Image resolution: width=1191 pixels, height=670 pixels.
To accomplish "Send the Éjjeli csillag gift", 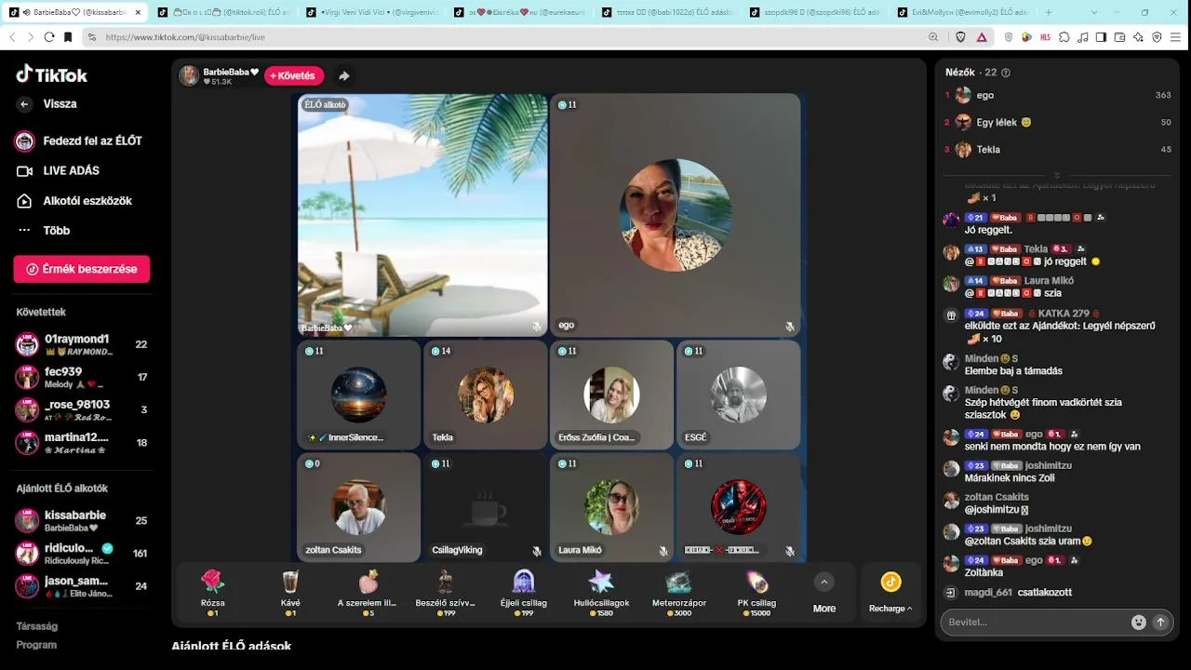I will [x=523, y=592].
